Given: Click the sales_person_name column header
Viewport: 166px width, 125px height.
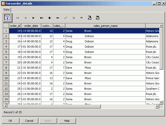Looking at the screenshot, I should point(106,26).
